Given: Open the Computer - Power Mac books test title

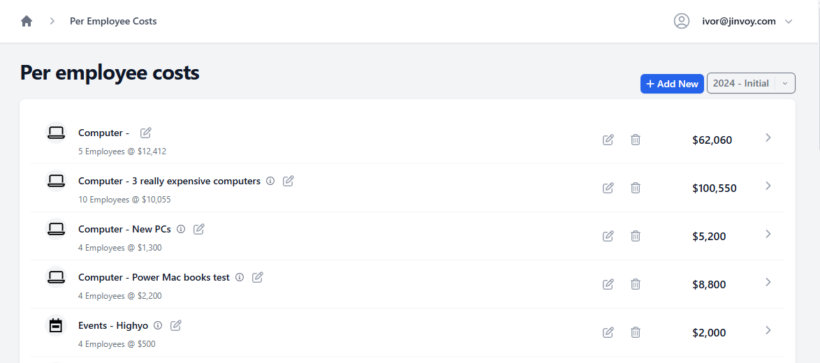Looking at the screenshot, I should tap(154, 277).
